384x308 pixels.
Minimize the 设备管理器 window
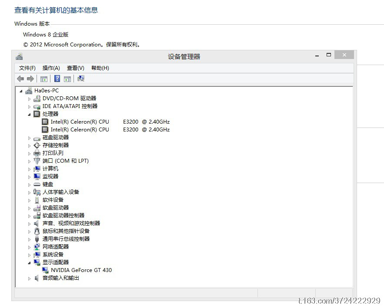pos(317,56)
